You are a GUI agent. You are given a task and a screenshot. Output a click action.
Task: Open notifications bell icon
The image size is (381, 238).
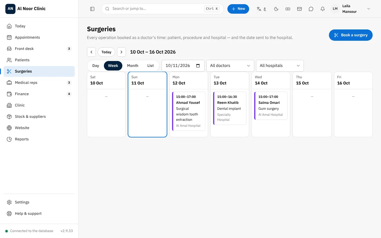(x=323, y=9)
